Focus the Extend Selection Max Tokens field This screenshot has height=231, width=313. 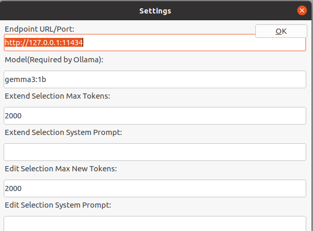tap(155, 116)
